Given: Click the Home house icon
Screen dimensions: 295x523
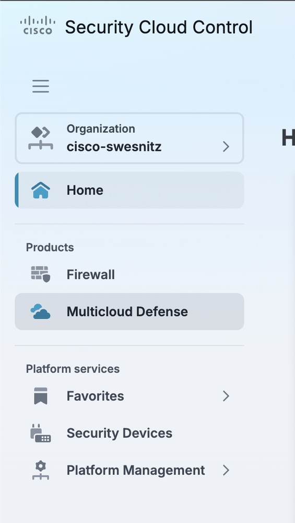Looking at the screenshot, I should pos(41,190).
